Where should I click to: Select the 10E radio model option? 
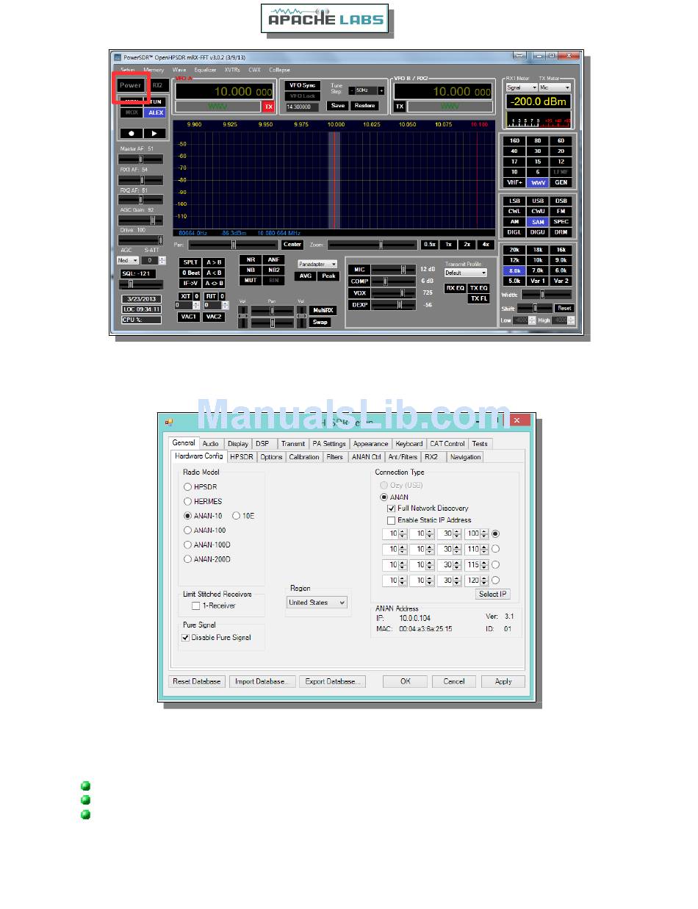[237, 516]
